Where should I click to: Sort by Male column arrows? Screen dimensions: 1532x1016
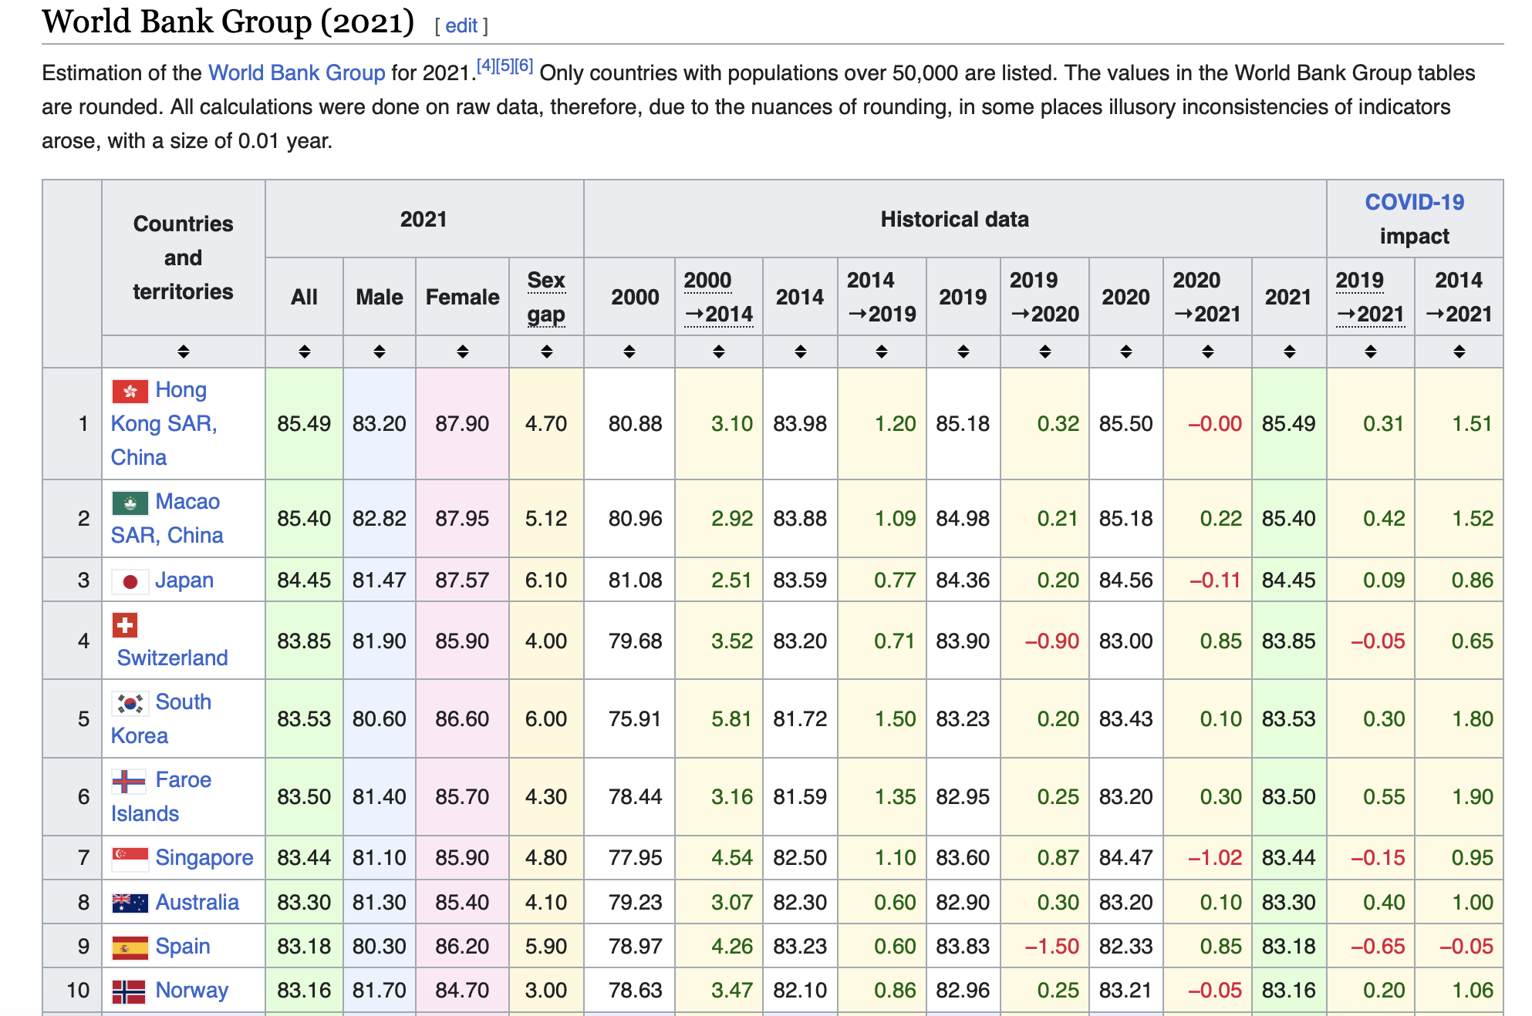click(x=380, y=352)
